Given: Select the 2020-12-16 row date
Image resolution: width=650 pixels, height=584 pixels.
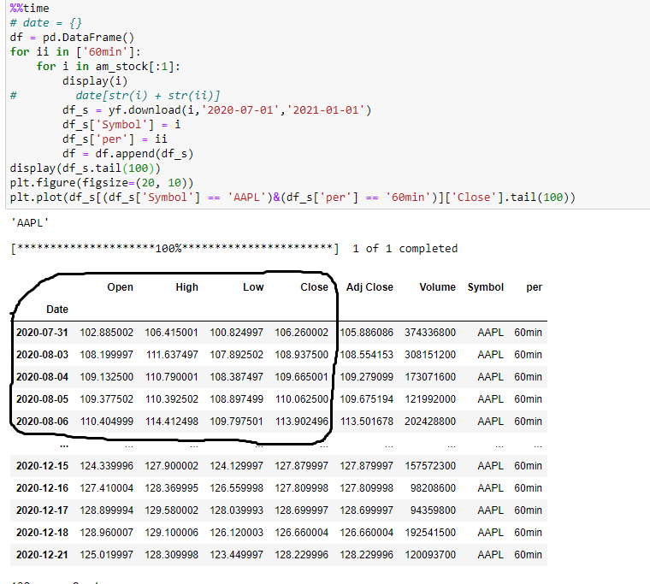Looking at the screenshot, I should click(42, 488).
